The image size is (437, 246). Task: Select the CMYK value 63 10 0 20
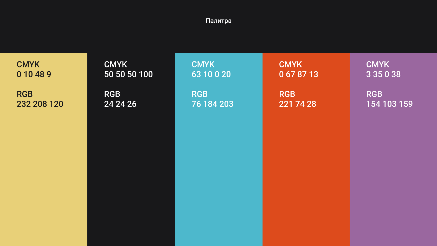pyautogui.click(x=211, y=74)
